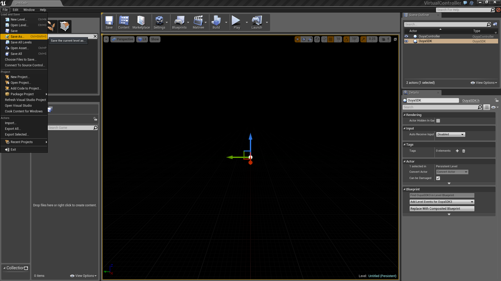The height and width of the screenshot is (281, 501).
Task: Choose Save All Levels from the File menu
Action: (21, 42)
